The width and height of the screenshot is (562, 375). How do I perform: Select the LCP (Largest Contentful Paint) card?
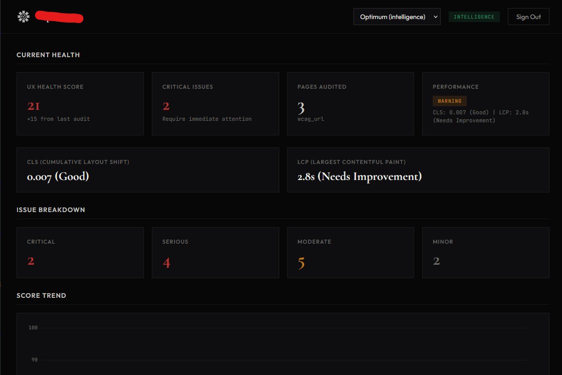tap(418, 169)
